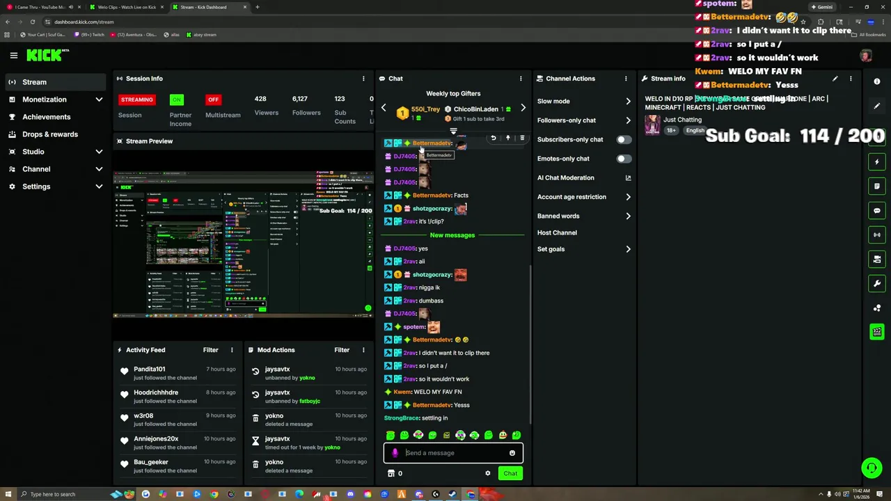Open the hamburger menu beside Kick logo
Viewport: 891px width, 501px height.
(x=13, y=55)
